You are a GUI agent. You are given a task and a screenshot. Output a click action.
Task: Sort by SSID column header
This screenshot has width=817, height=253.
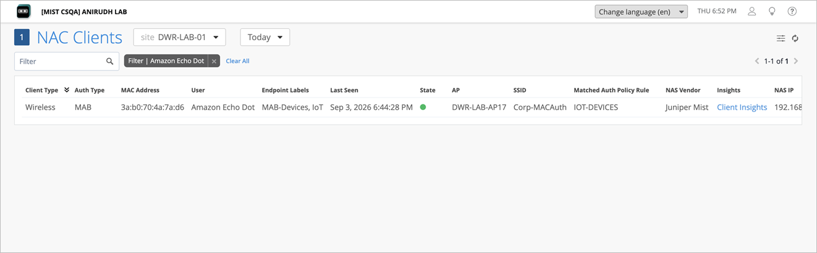[521, 90]
